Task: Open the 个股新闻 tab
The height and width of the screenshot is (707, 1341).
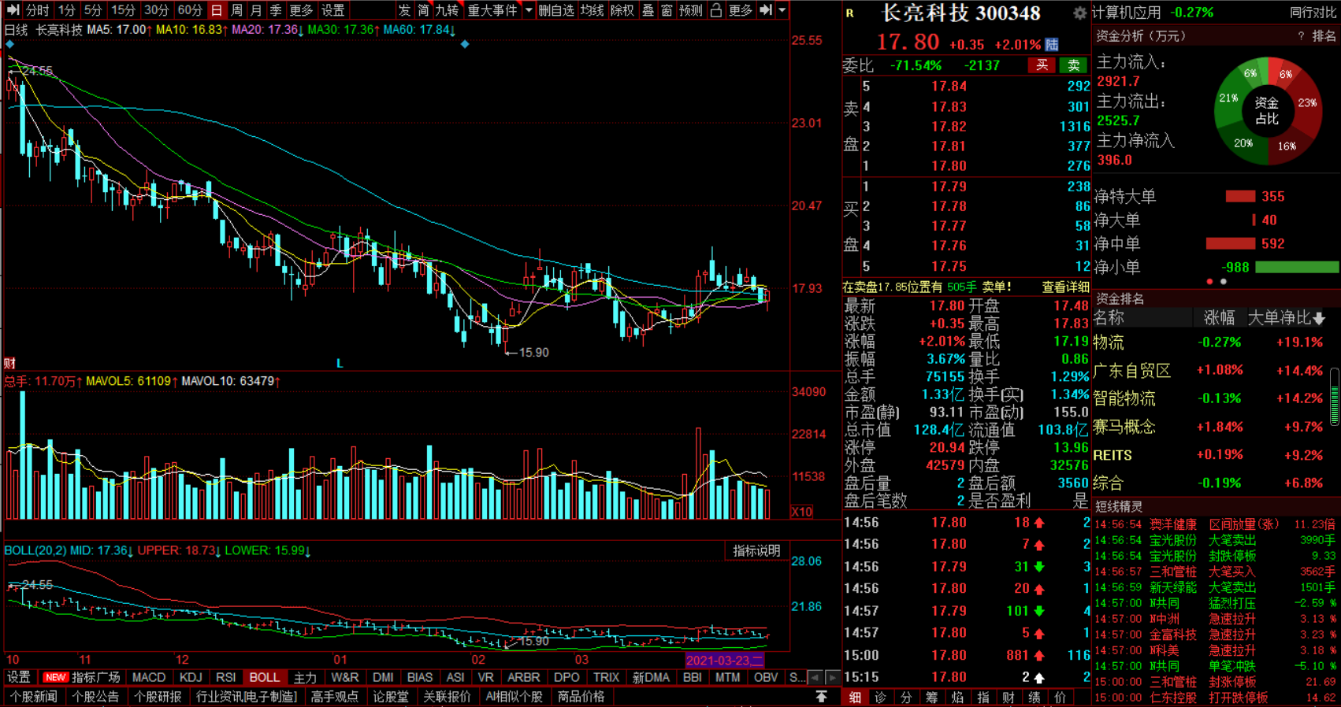Action: coord(33,697)
